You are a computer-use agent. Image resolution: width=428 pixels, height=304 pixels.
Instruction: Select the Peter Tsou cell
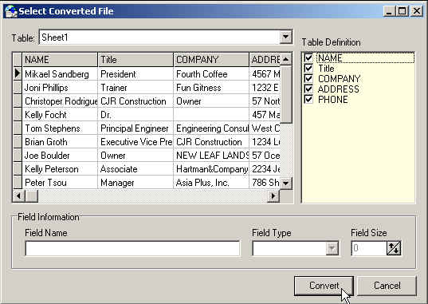coord(60,183)
